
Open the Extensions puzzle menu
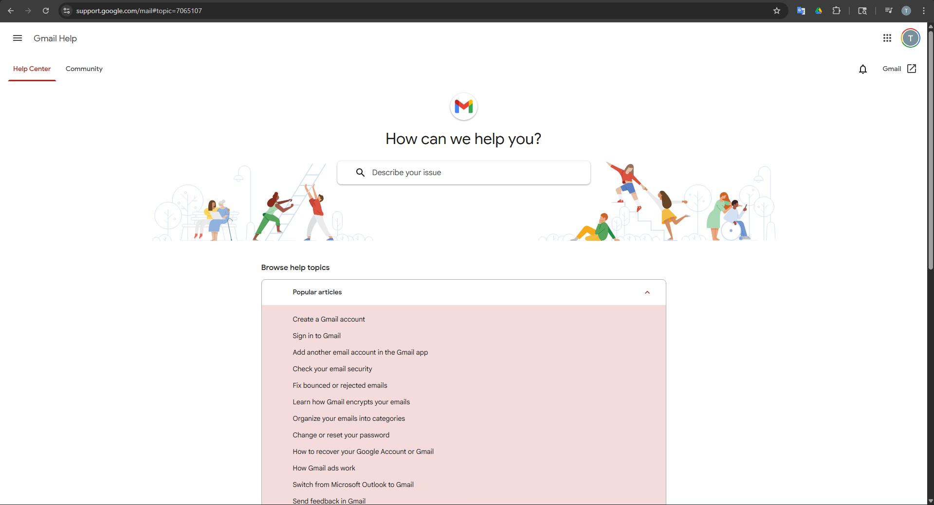pos(837,11)
